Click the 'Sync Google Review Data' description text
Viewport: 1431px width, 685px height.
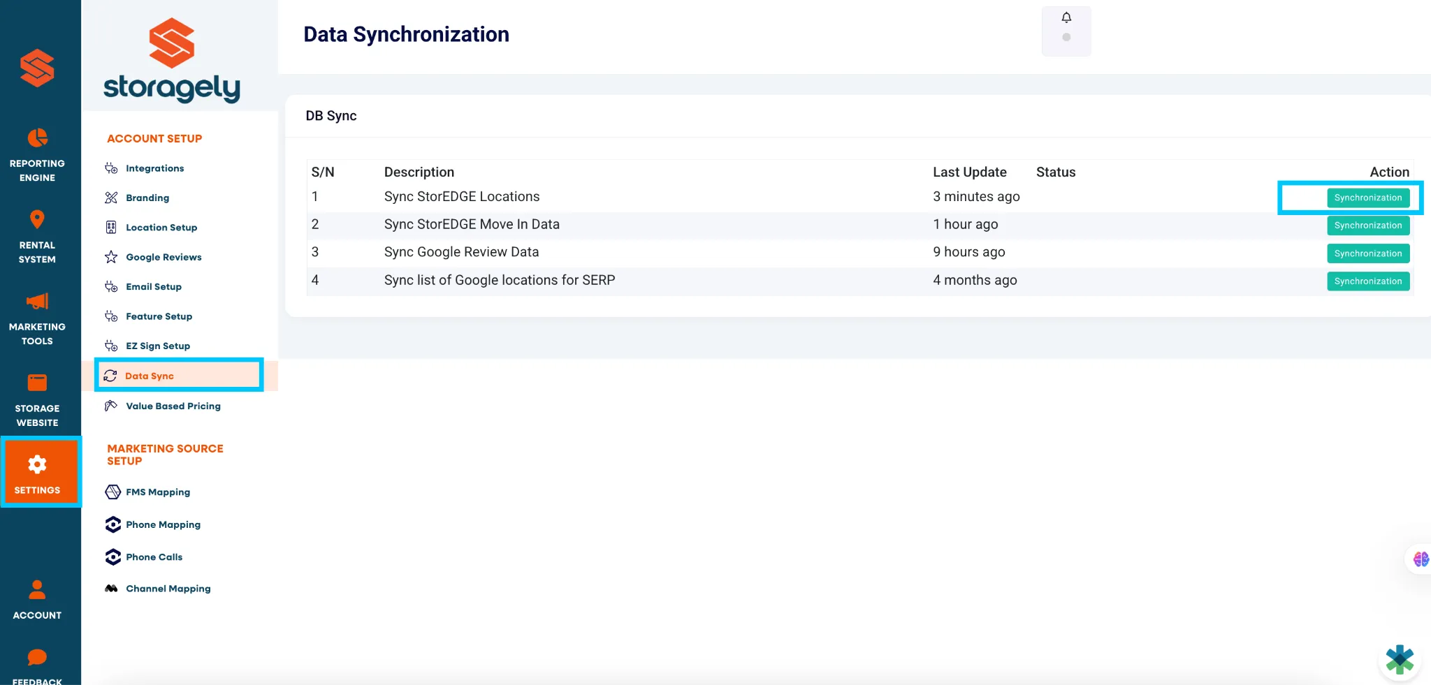[x=461, y=252]
